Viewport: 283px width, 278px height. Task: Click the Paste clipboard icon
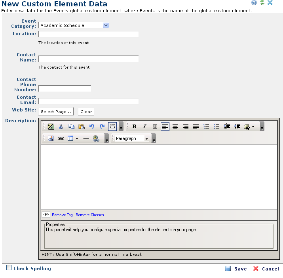[82, 127]
